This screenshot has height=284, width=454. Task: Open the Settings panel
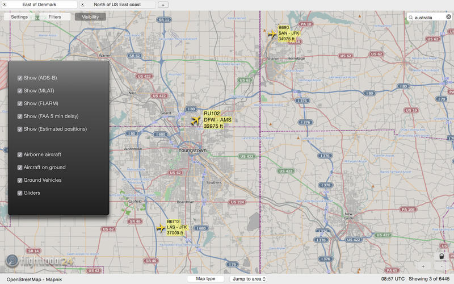pyautogui.click(x=19, y=17)
